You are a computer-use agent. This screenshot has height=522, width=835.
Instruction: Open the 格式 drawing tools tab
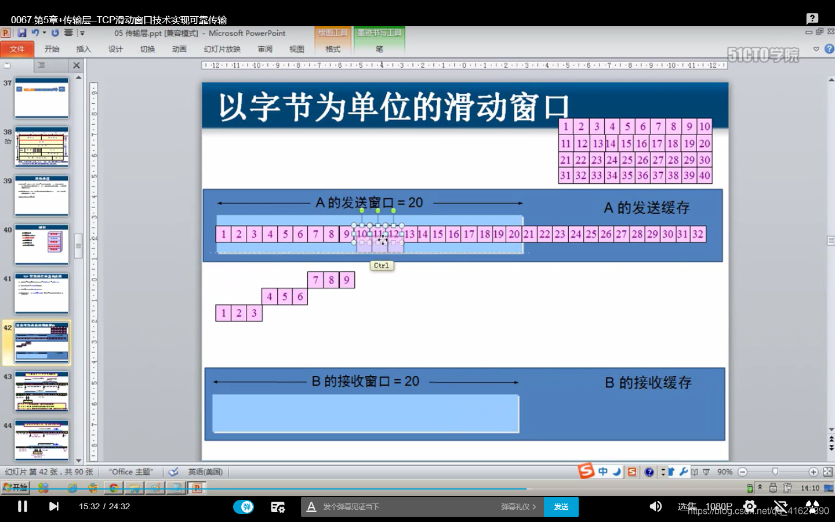(x=333, y=49)
